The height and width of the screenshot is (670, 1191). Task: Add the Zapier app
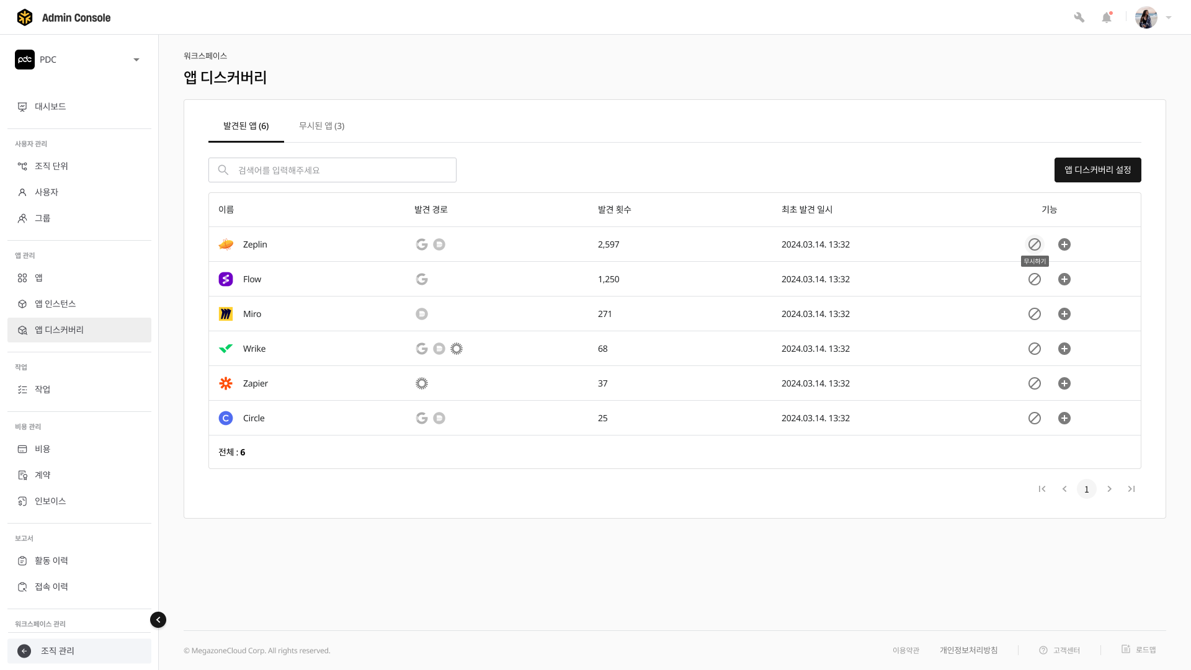point(1064,383)
